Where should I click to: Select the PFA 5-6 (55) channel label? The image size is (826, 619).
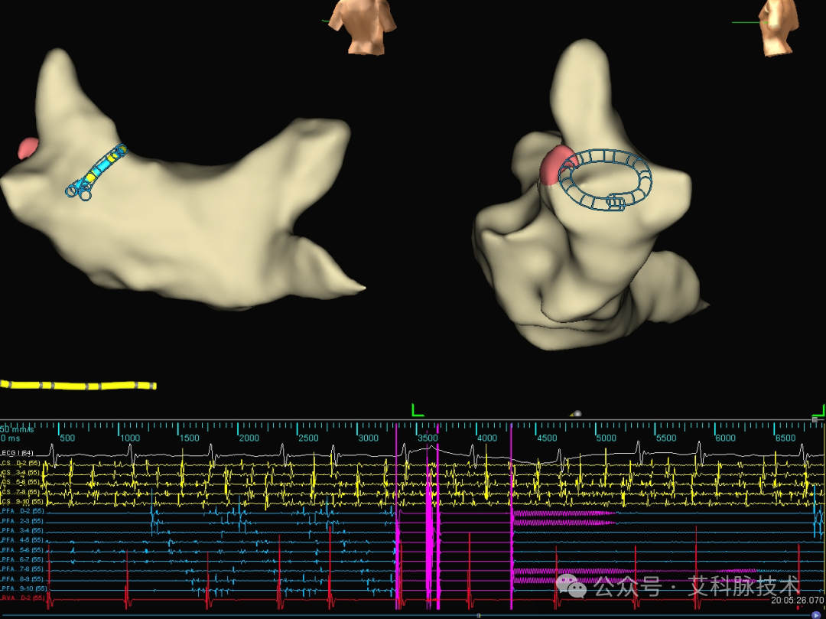23,550
